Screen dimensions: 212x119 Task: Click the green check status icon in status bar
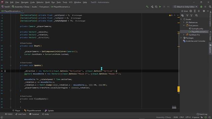(206, 117)
